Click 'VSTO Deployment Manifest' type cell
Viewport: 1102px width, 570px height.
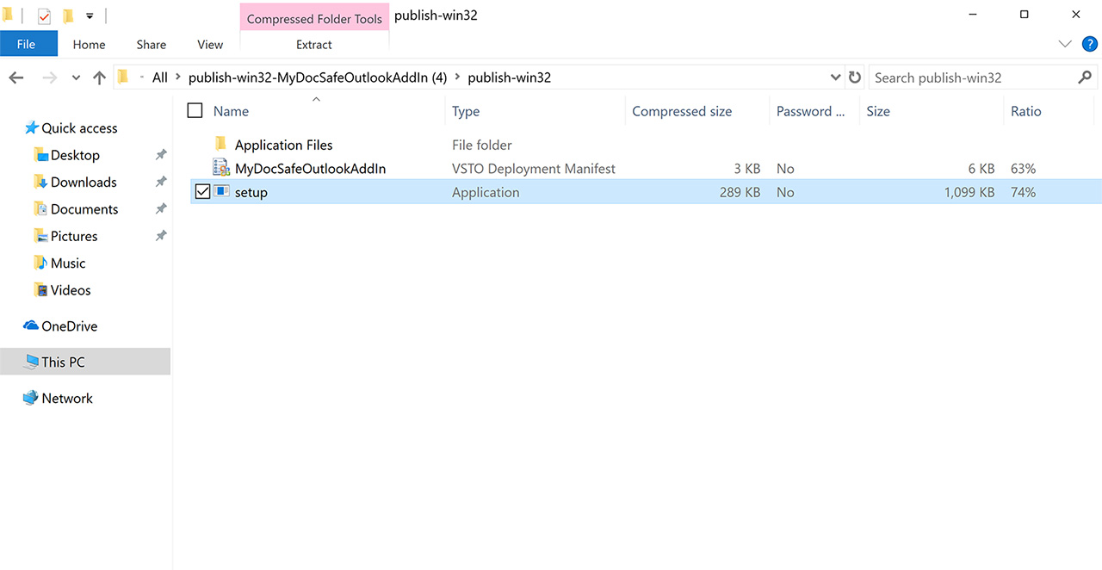(x=534, y=169)
